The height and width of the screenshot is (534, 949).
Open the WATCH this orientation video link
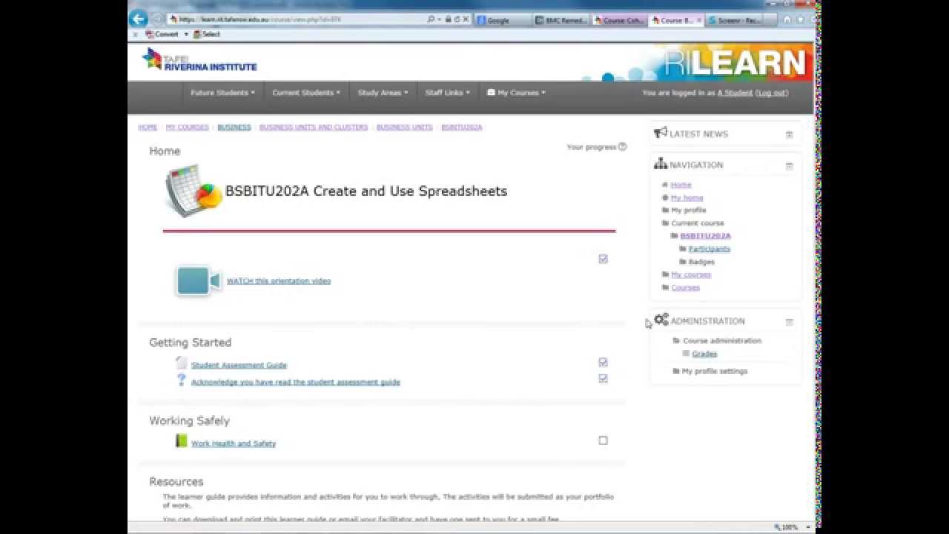point(279,281)
